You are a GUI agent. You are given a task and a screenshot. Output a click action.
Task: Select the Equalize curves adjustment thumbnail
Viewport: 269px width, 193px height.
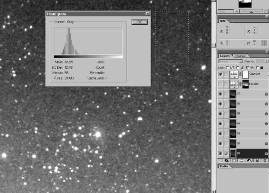coord(234,84)
